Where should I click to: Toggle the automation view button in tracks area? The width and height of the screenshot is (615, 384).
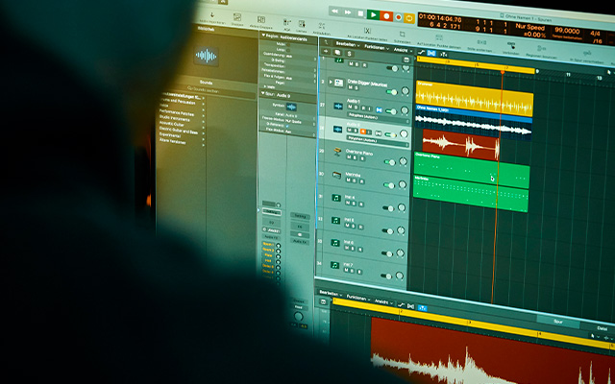click(421, 52)
